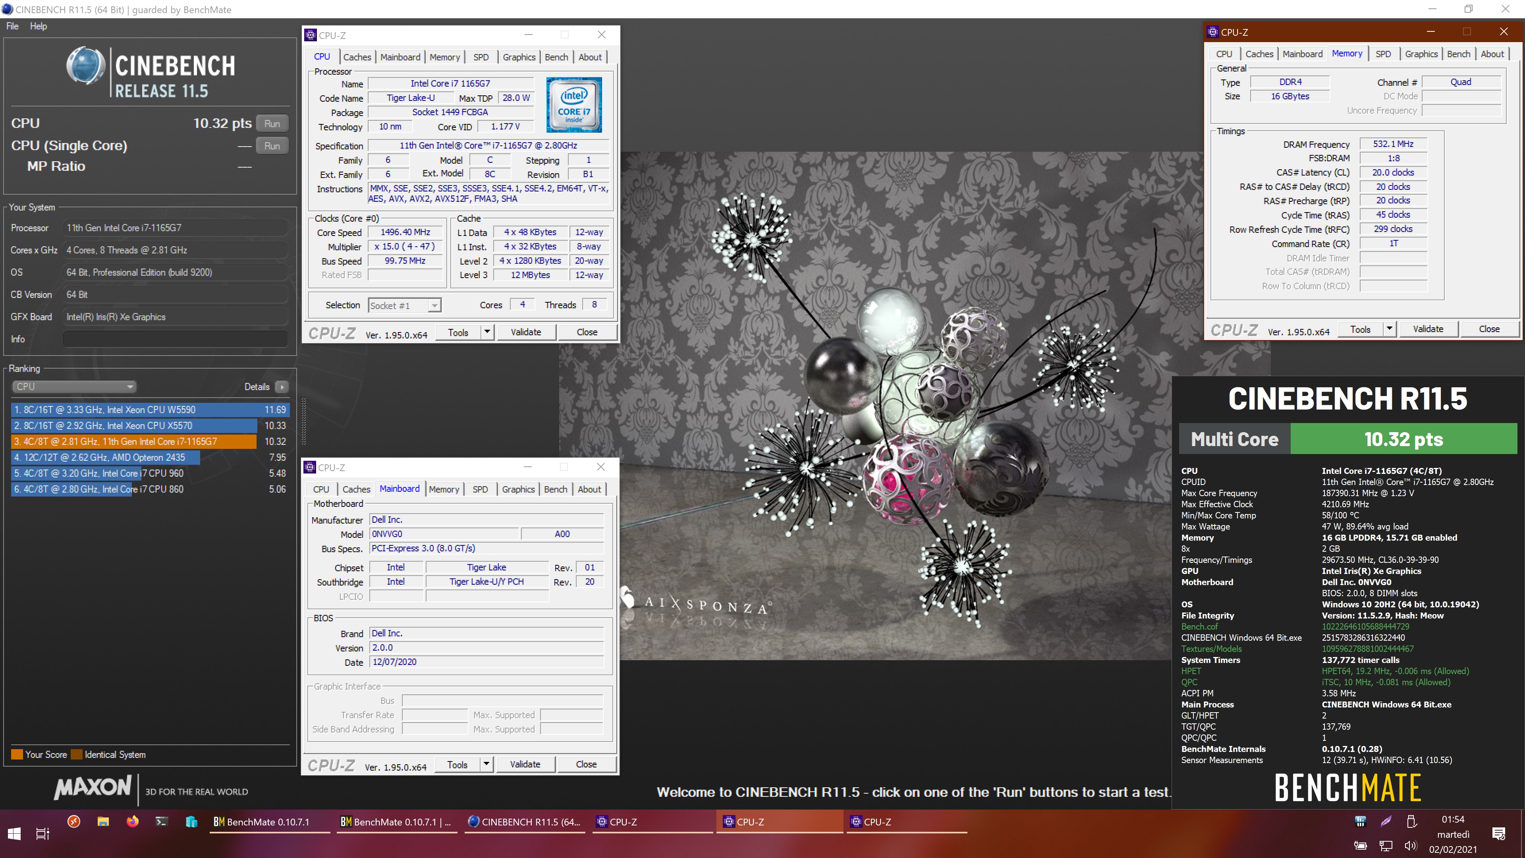Click the blue stacked-boxes taskbar icon
The image size is (1525, 858).
click(x=191, y=821)
